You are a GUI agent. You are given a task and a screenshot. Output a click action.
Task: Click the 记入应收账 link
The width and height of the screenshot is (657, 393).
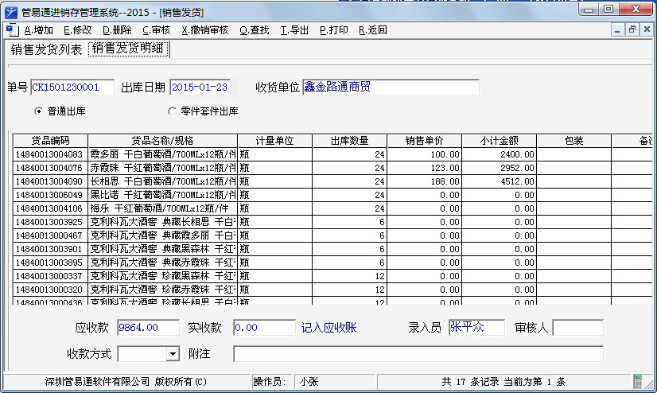coord(328,327)
